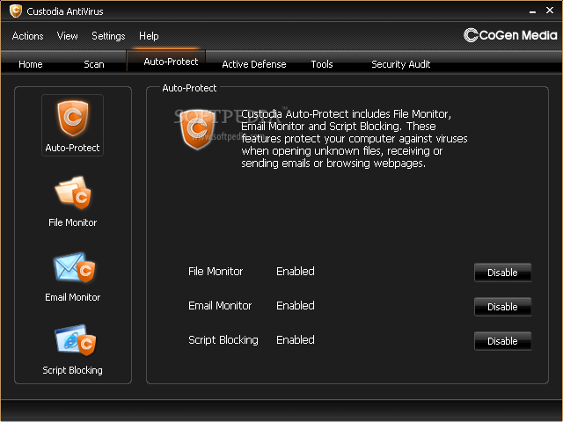Open the Script Blocking browser icon

click(x=72, y=341)
